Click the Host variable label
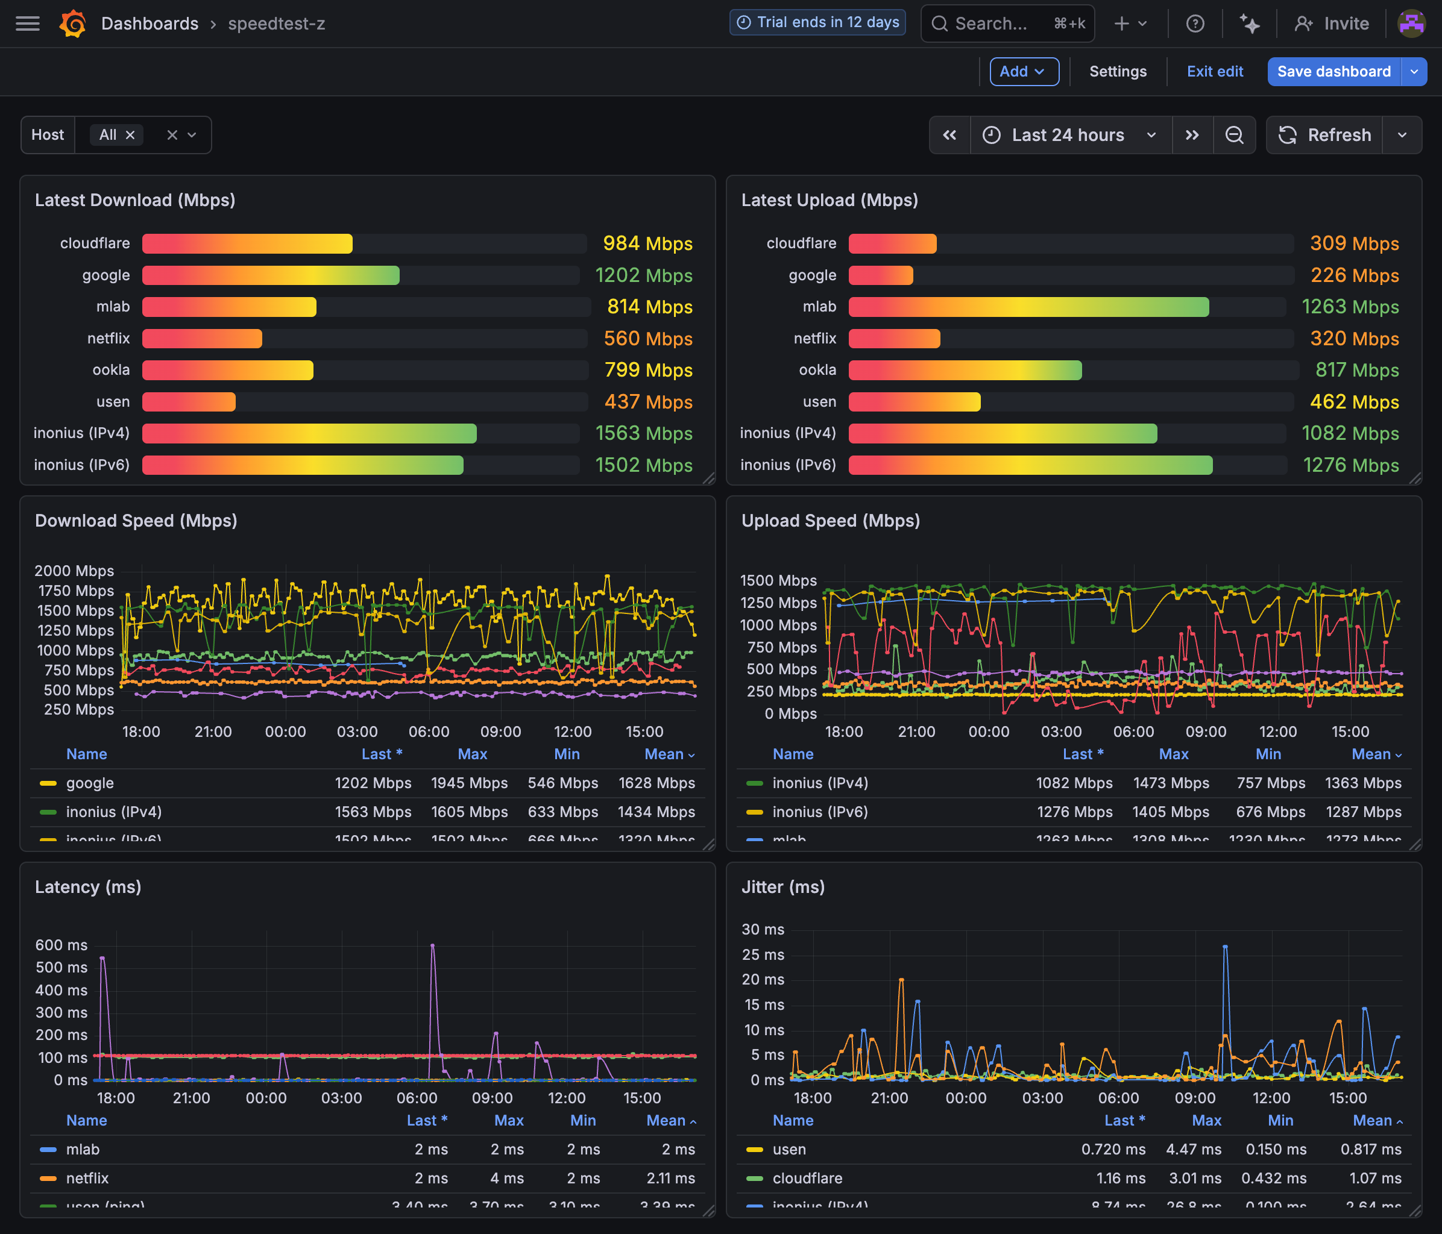This screenshot has width=1442, height=1234. click(48, 135)
